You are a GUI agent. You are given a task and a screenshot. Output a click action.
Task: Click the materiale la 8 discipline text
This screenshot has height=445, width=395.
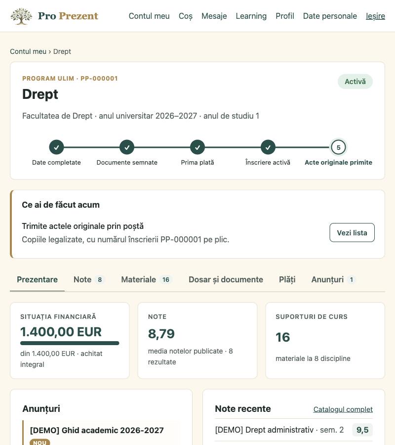[313, 358]
